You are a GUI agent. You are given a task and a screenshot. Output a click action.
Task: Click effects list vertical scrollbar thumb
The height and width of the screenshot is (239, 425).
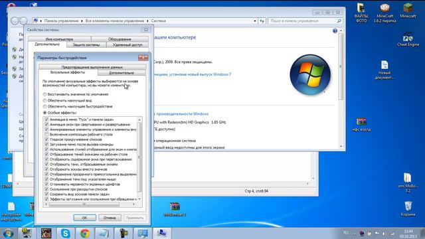pos(139,157)
